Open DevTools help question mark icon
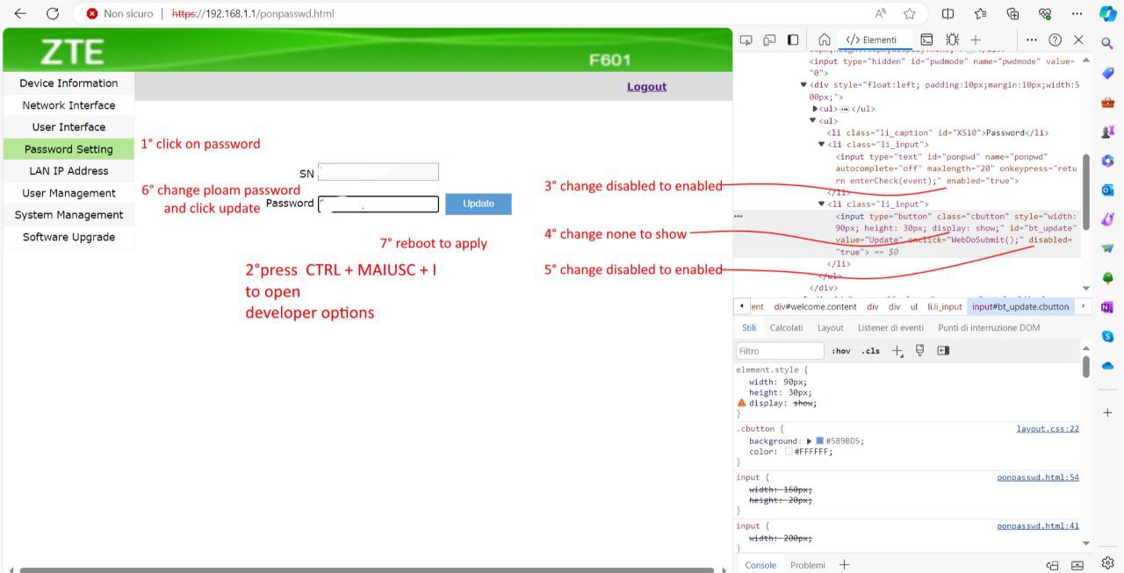 pos(1055,39)
